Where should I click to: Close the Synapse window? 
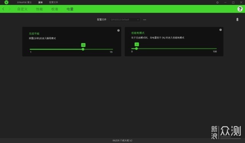tap(241, 2)
